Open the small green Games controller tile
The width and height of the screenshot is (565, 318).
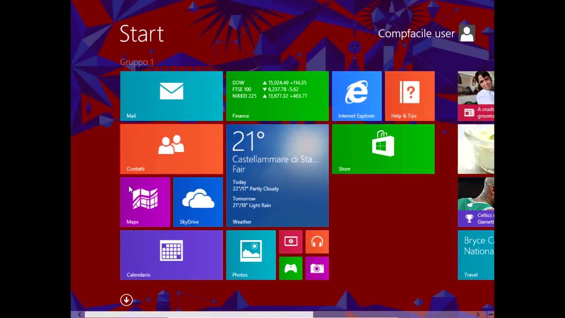click(x=290, y=268)
